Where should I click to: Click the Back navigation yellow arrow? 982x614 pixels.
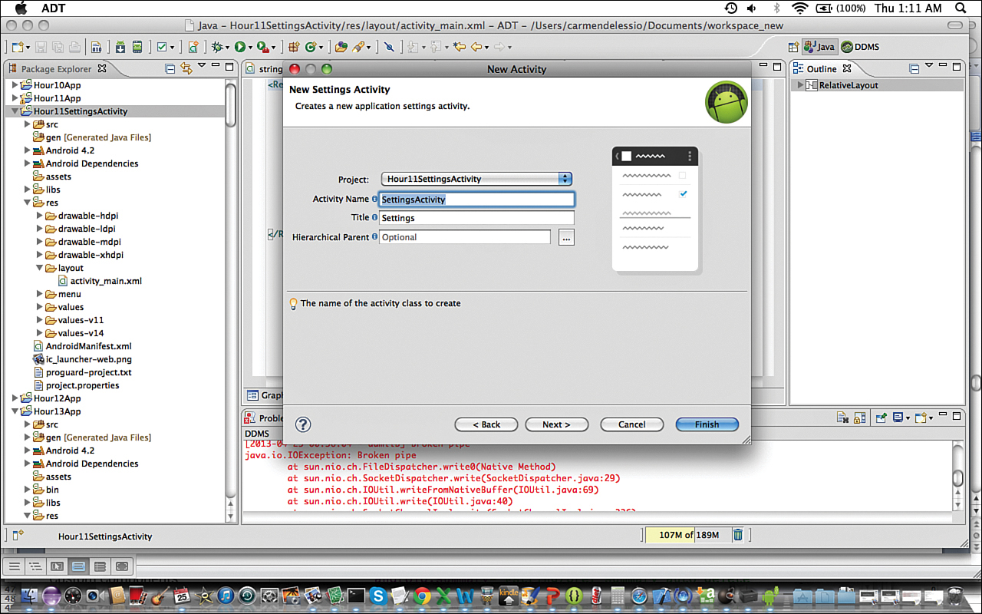[476, 47]
